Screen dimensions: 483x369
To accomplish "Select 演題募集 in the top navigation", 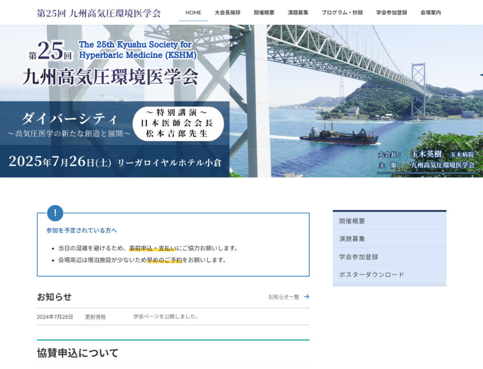I will pyautogui.click(x=298, y=13).
